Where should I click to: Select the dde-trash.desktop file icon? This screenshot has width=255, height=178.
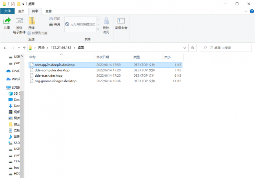pyautogui.click(x=32, y=76)
